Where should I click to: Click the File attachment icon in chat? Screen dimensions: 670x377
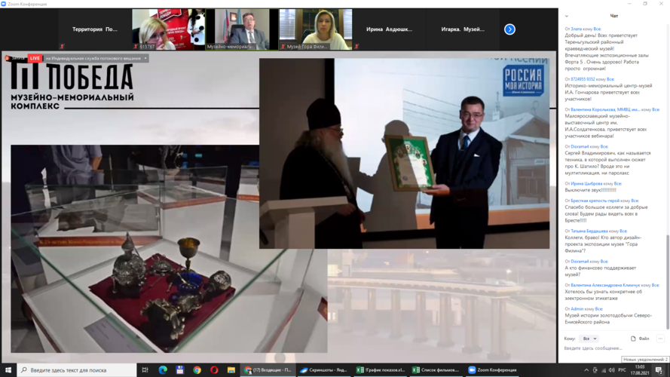[x=640, y=339]
